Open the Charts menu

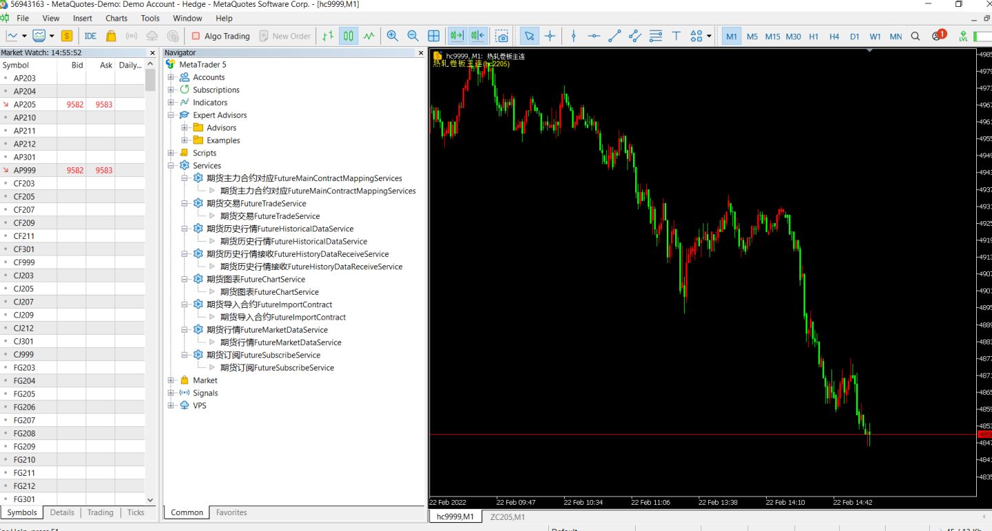tap(116, 18)
